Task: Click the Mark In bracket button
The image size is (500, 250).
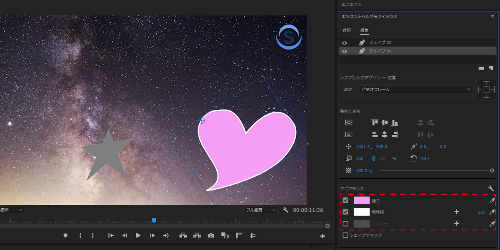Action: (80, 235)
